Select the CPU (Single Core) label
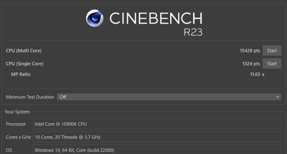The width and height of the screenshot is (287, 154). pyautogui.click(x=25, y=64)
